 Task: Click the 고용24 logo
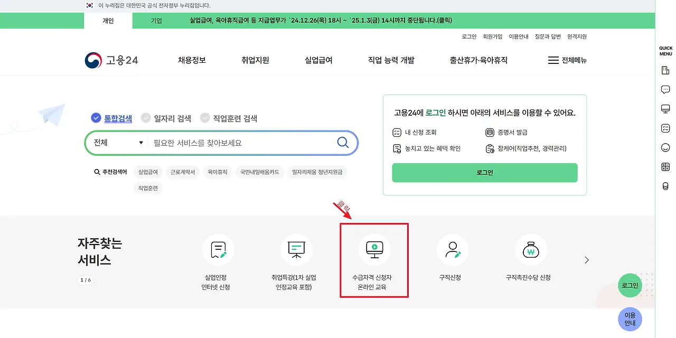[x=111, y=60]
